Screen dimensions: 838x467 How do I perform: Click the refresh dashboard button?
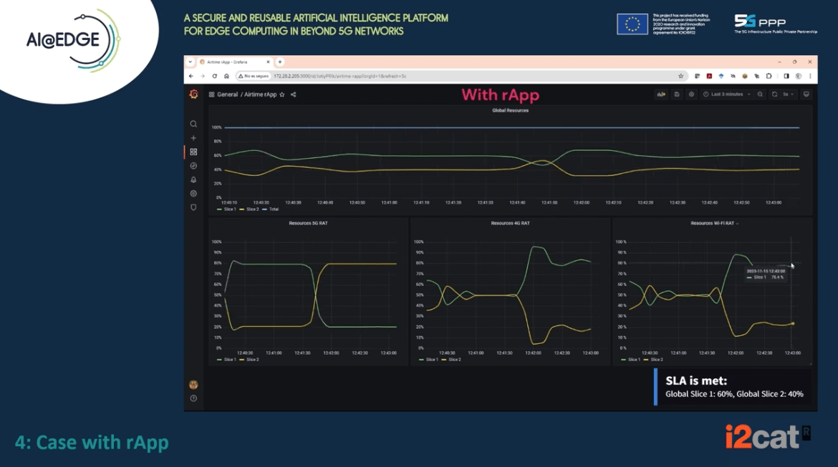(775, 94)
